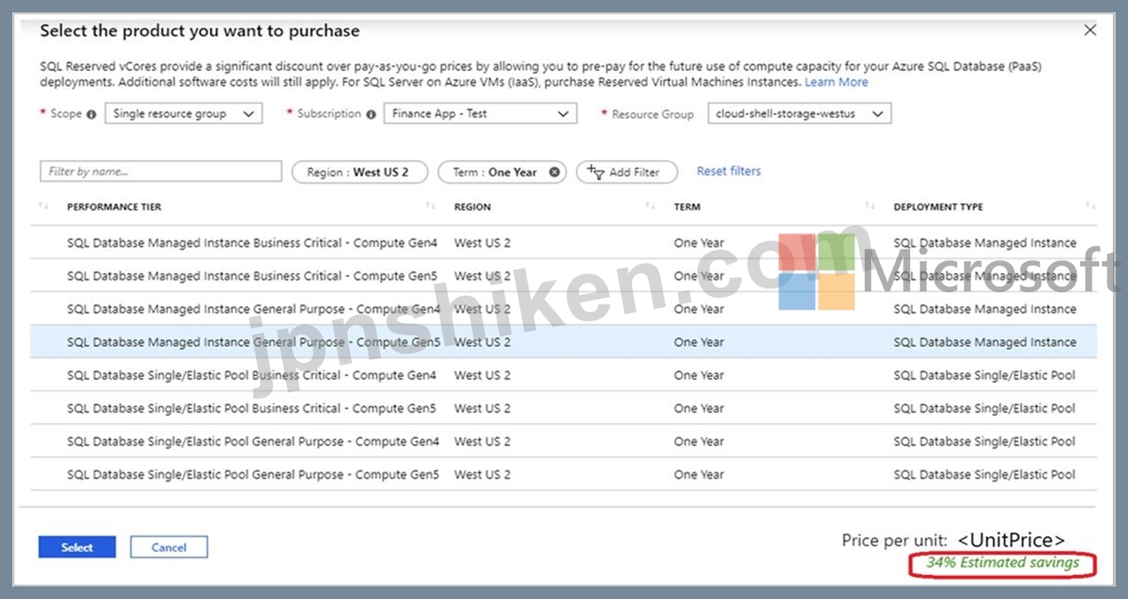
Task: Click the Subscription info icon
Action: tap(370, 114)
